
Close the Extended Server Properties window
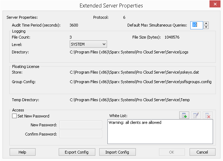[214, 5]
